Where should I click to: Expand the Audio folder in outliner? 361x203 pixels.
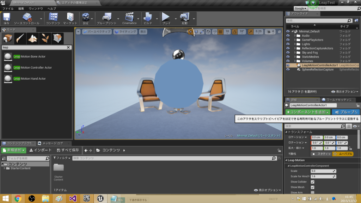point(295,36)
